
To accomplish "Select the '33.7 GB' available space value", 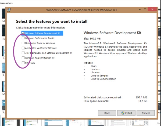I will pos(142,101).
